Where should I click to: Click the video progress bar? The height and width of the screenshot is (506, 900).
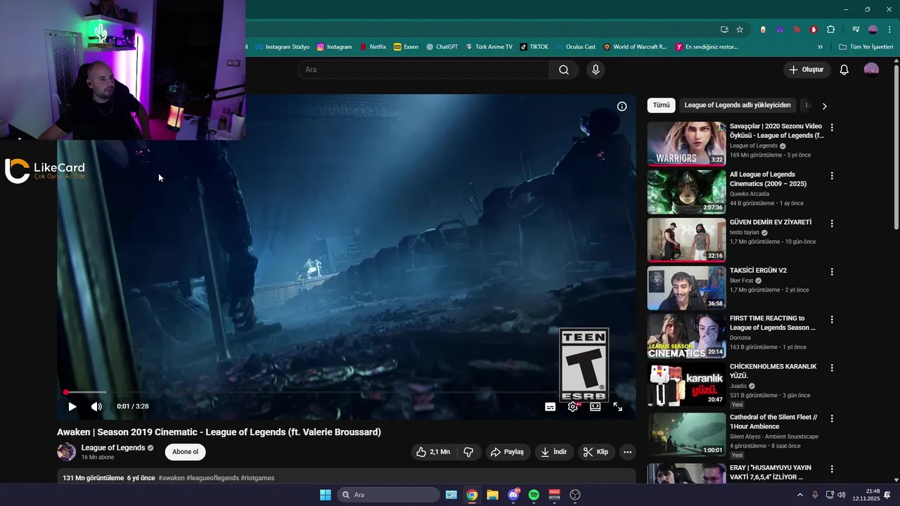tap(346, 392)
